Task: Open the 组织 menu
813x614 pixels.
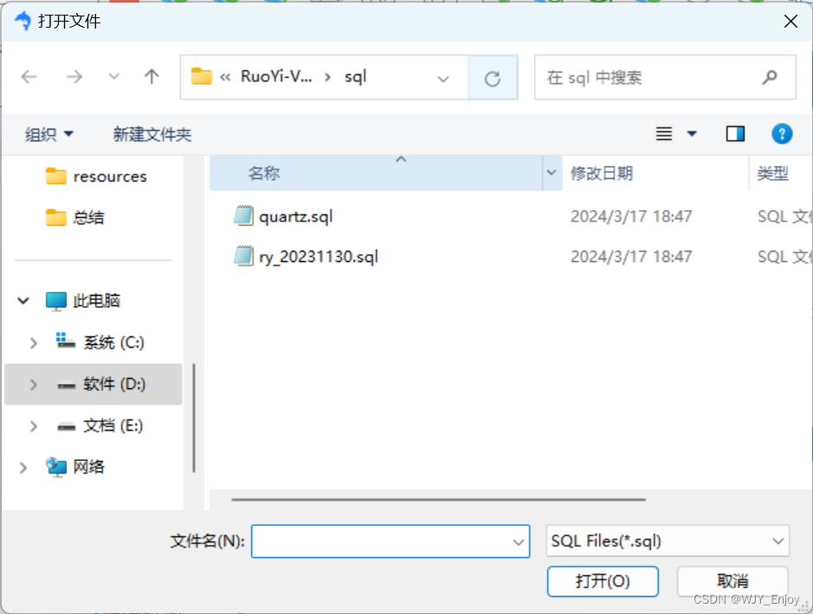Action: click(x=48, y=135)
